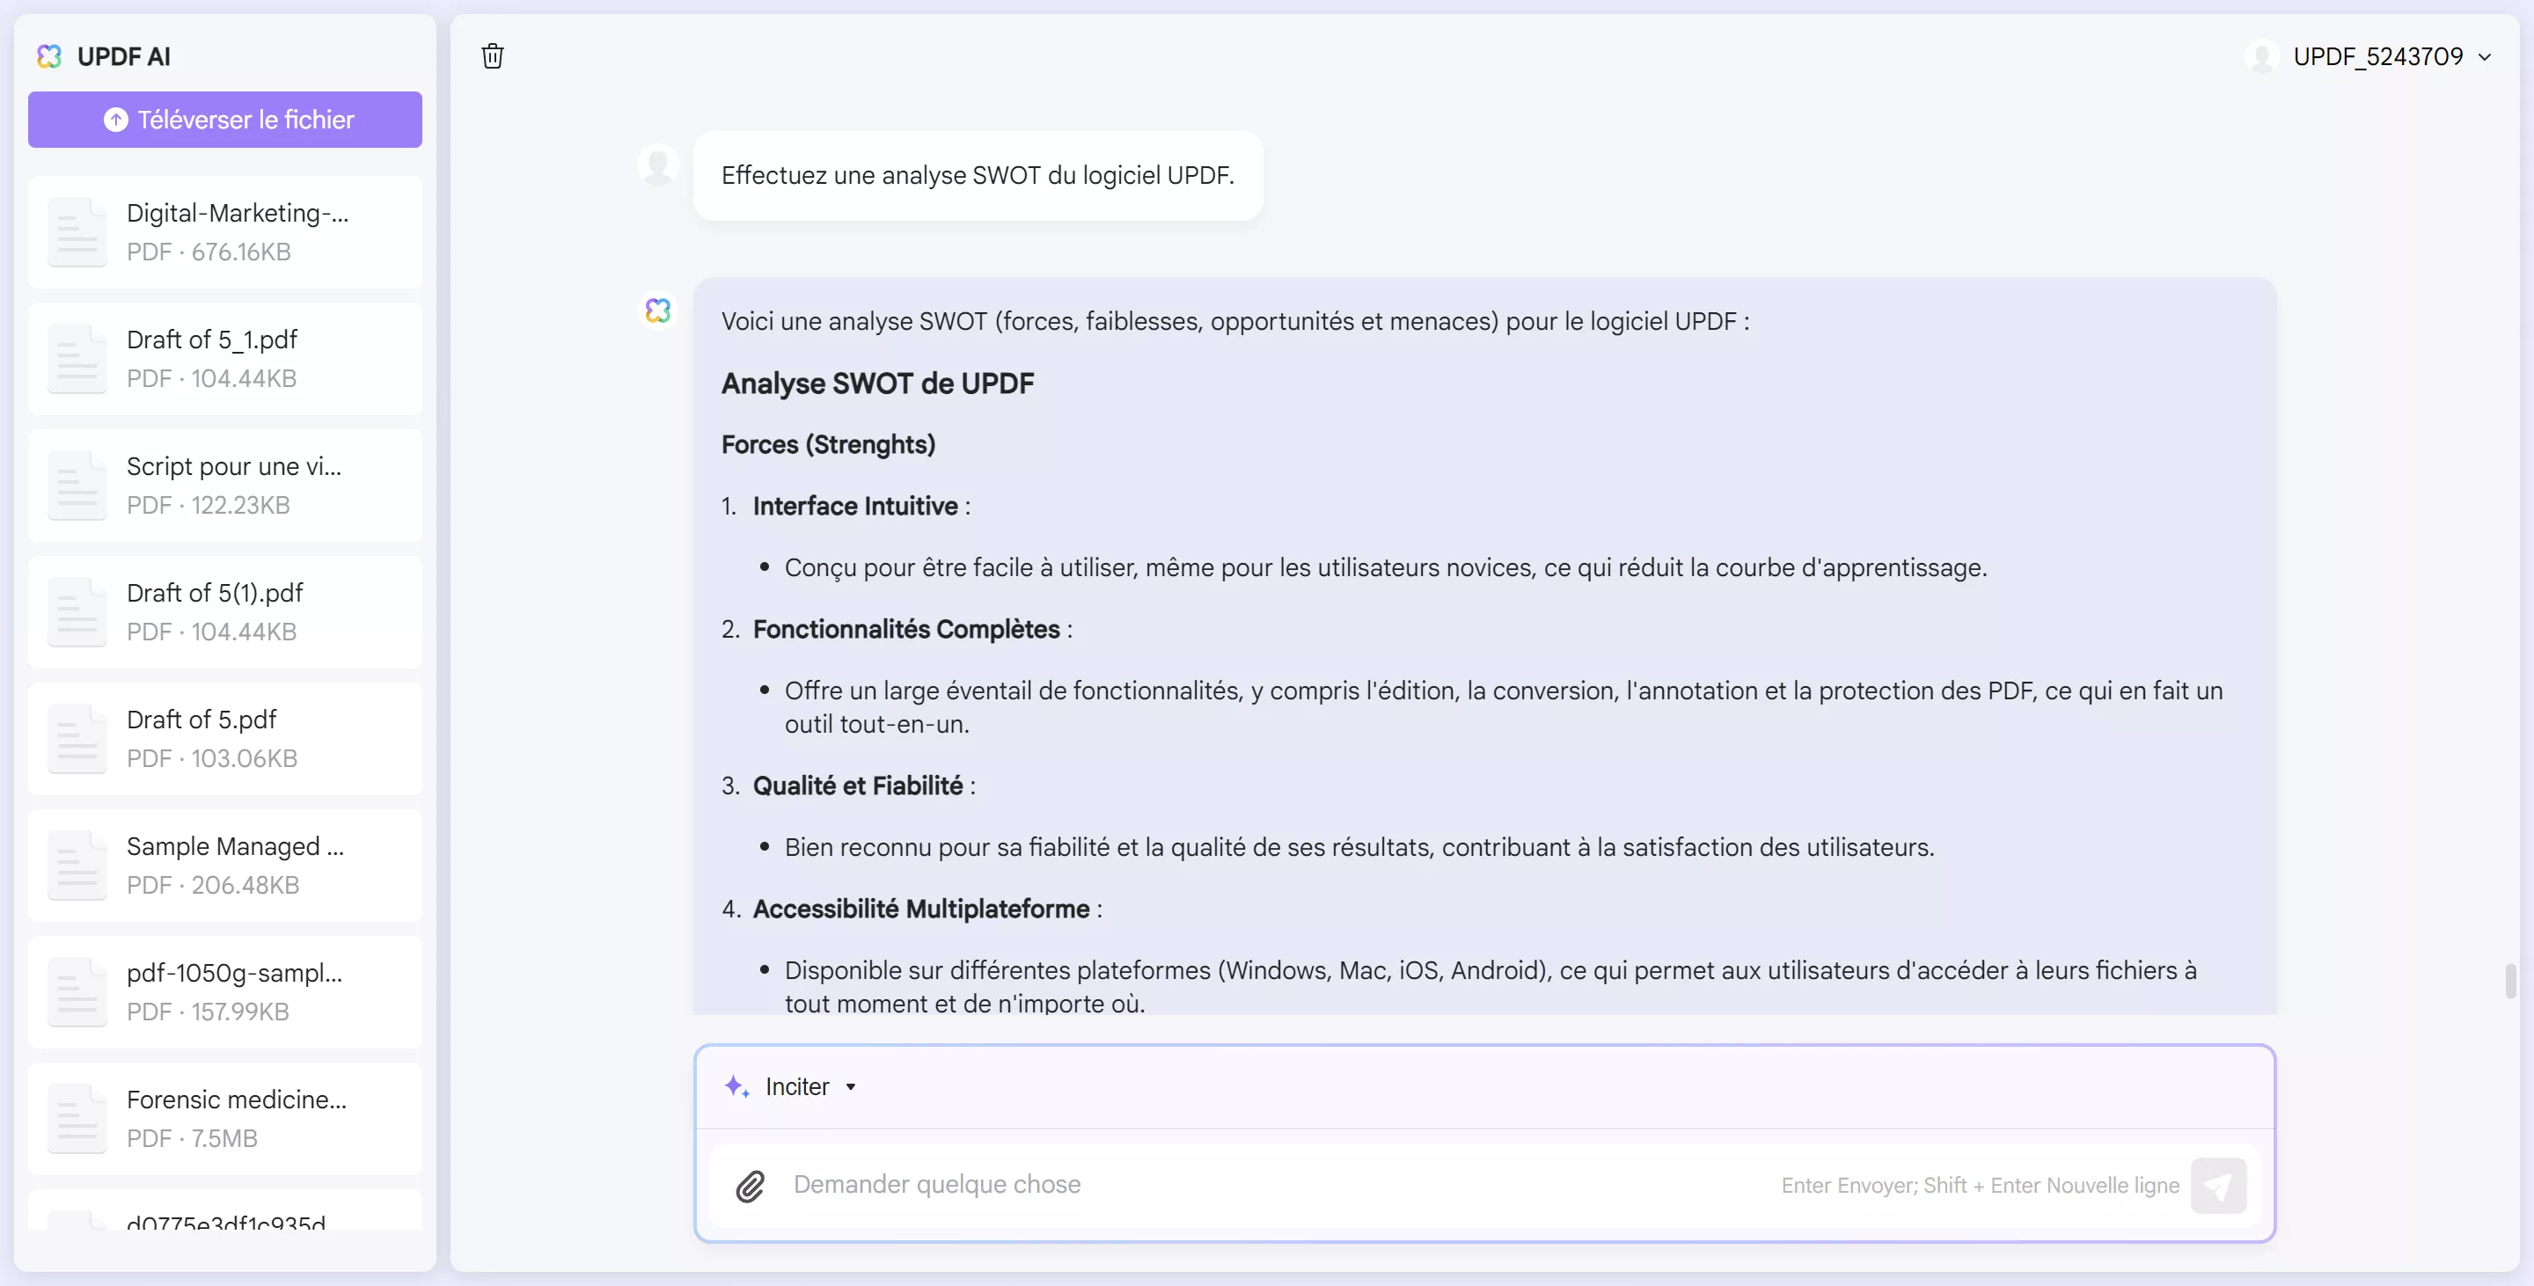
Task: Open Draft of 5.pdf from the sidebar
Action: 224,737
